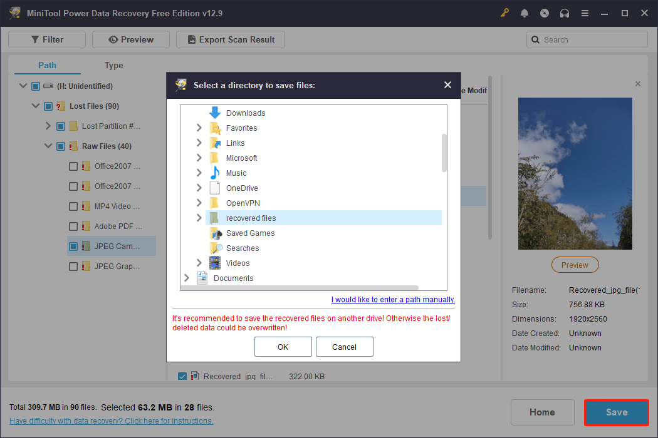
Task: Open data recovery instructions link
Action: coord(111,421)
